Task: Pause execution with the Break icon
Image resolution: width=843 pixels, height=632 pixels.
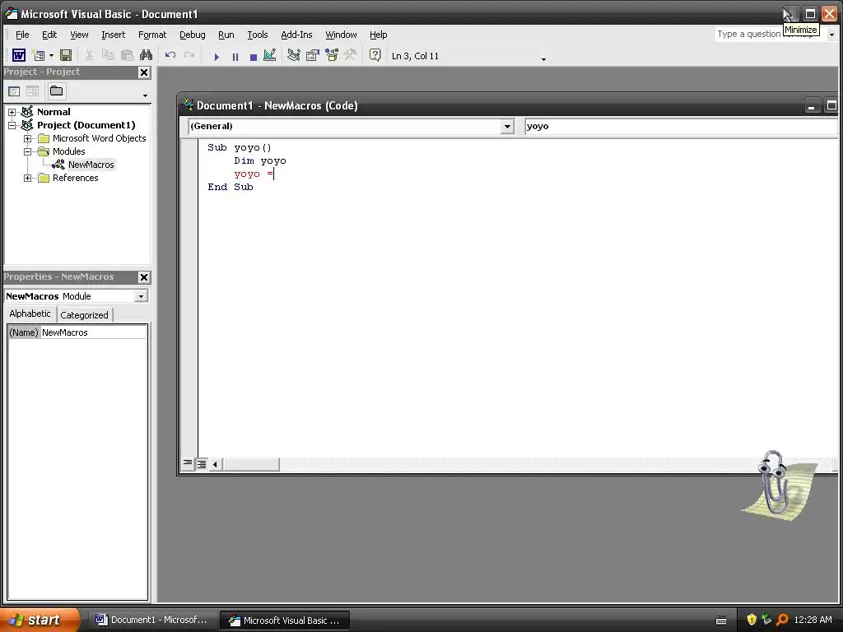Action: point(235,57)
